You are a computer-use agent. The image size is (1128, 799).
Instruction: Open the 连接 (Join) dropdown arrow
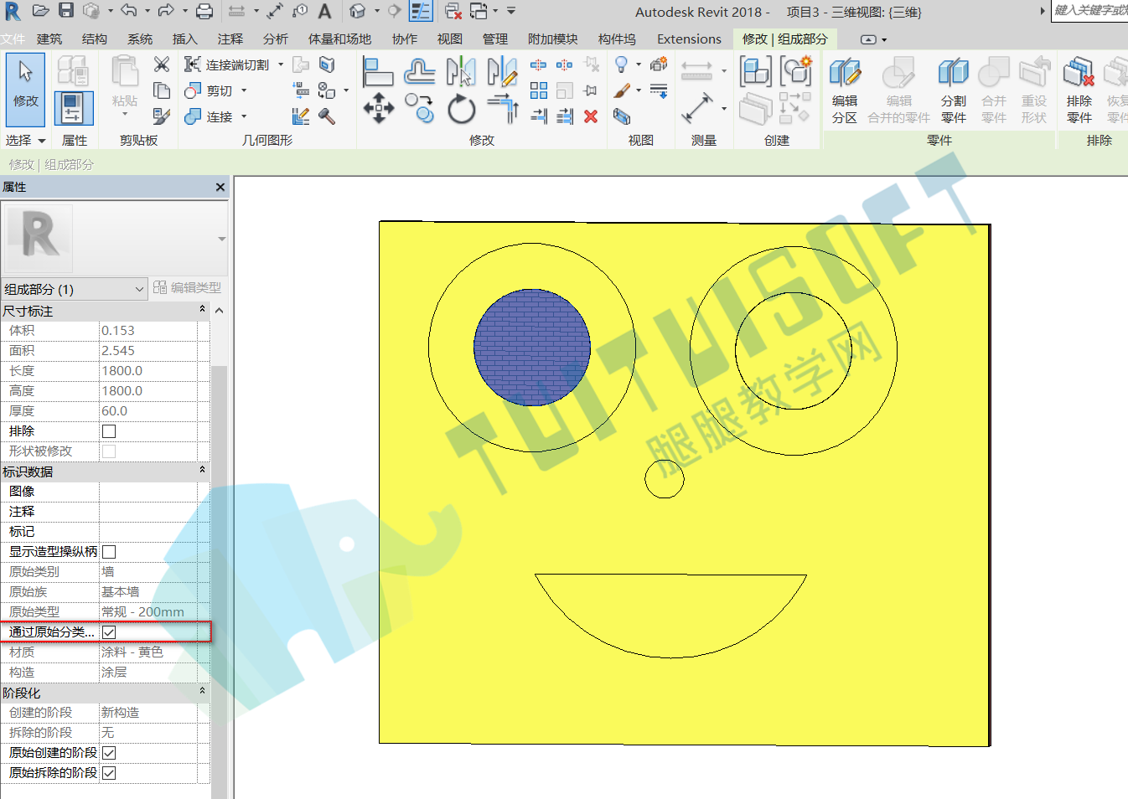coord(244,116)
